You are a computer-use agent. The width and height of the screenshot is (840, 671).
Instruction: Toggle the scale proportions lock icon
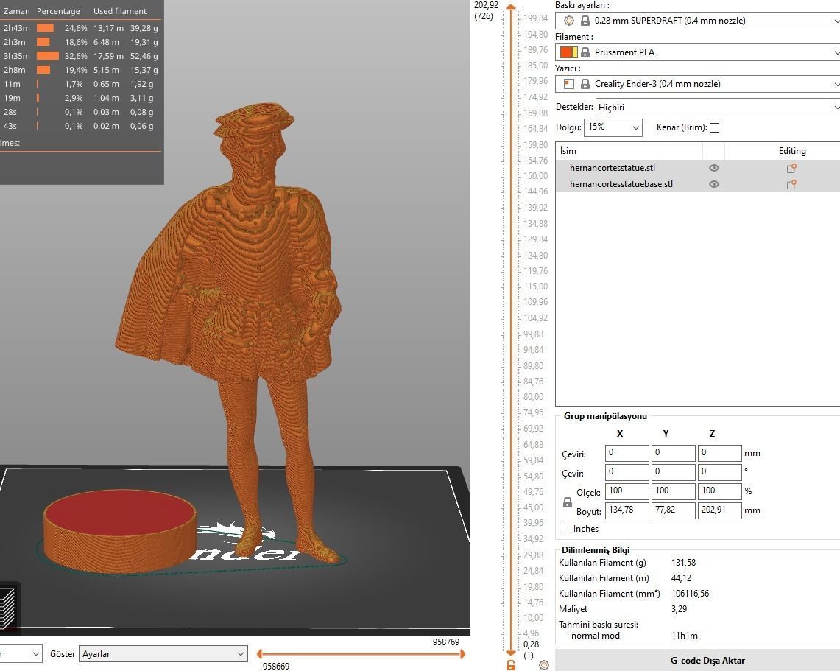[x=568, y=502]
